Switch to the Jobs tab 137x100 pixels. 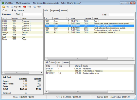coord(46,10)
